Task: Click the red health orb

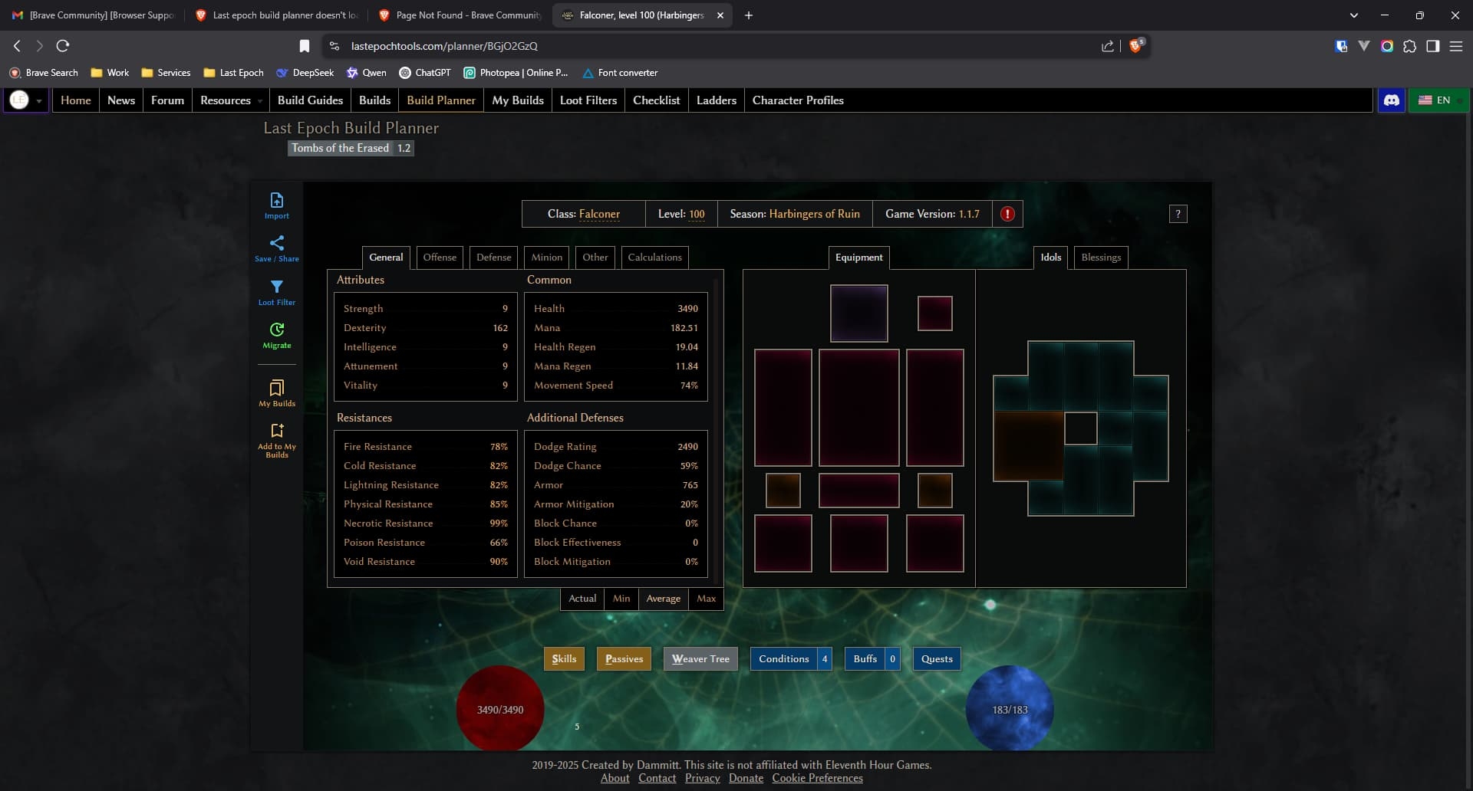Action: pos(499,708)
